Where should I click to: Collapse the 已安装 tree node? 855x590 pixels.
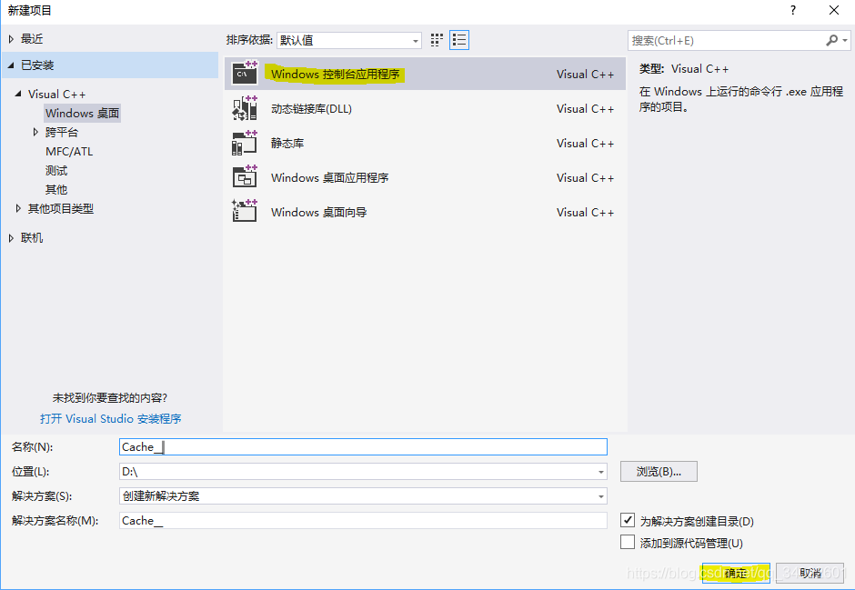pos(12,65)
